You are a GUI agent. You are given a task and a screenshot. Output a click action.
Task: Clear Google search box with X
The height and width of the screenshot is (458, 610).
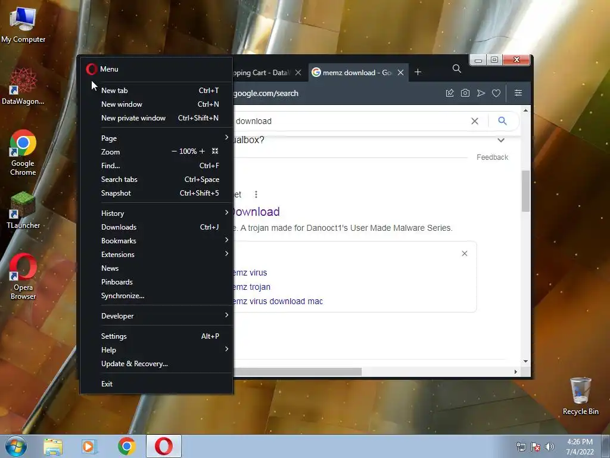tap(475, 121)
